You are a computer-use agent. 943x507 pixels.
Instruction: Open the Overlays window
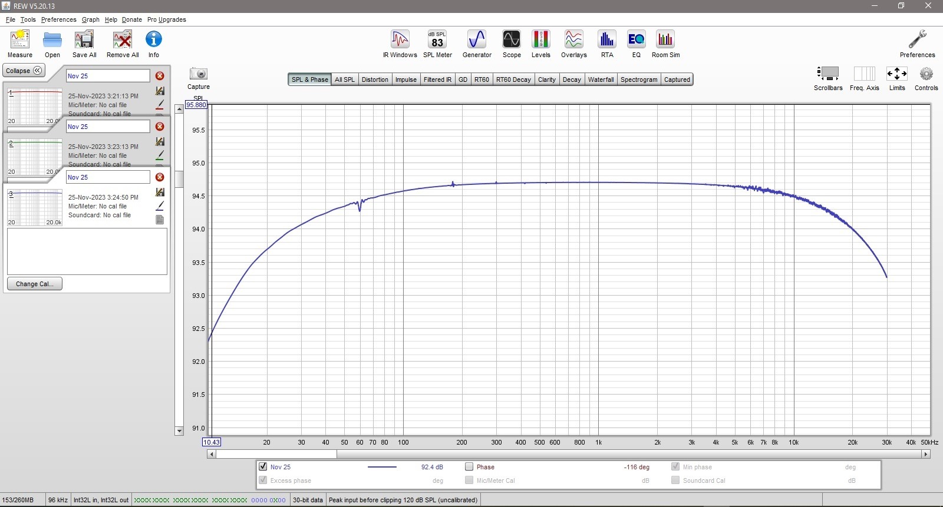pyautogui.click(x=574, y=39)
